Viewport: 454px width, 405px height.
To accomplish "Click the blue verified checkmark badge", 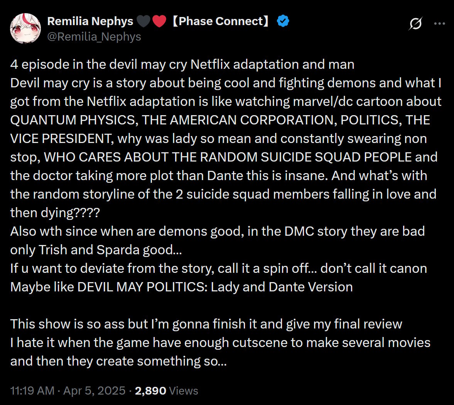I will 283,21.
